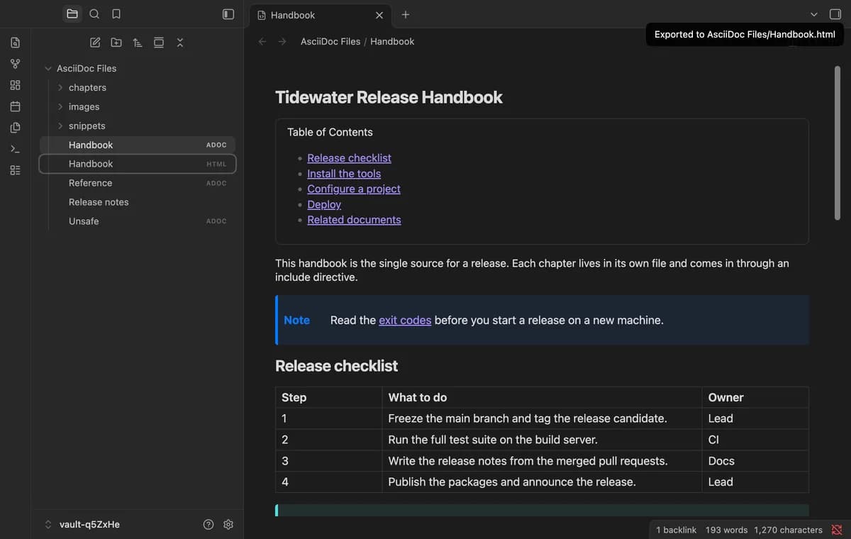Close the Handbook tab

click(379, 15)
